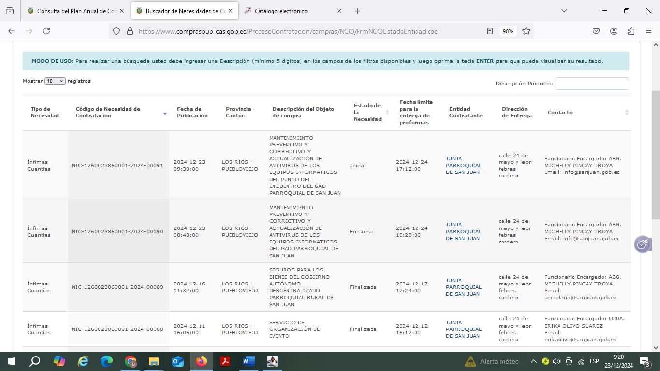
Task: Click the Firefox reload page button
Action: coord(46,31)
